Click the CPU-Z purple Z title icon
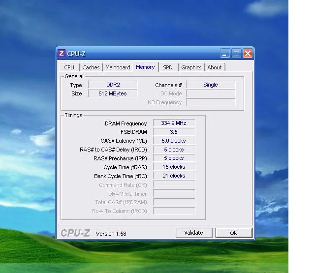The image size is (315, 273). pyautogui.click(x=61, y=54)
